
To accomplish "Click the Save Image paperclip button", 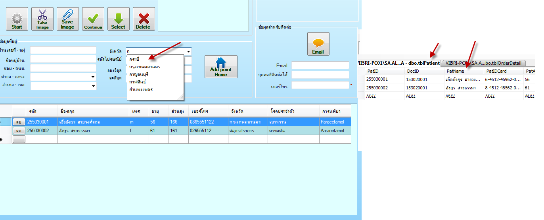I will [x=68, y=19].
